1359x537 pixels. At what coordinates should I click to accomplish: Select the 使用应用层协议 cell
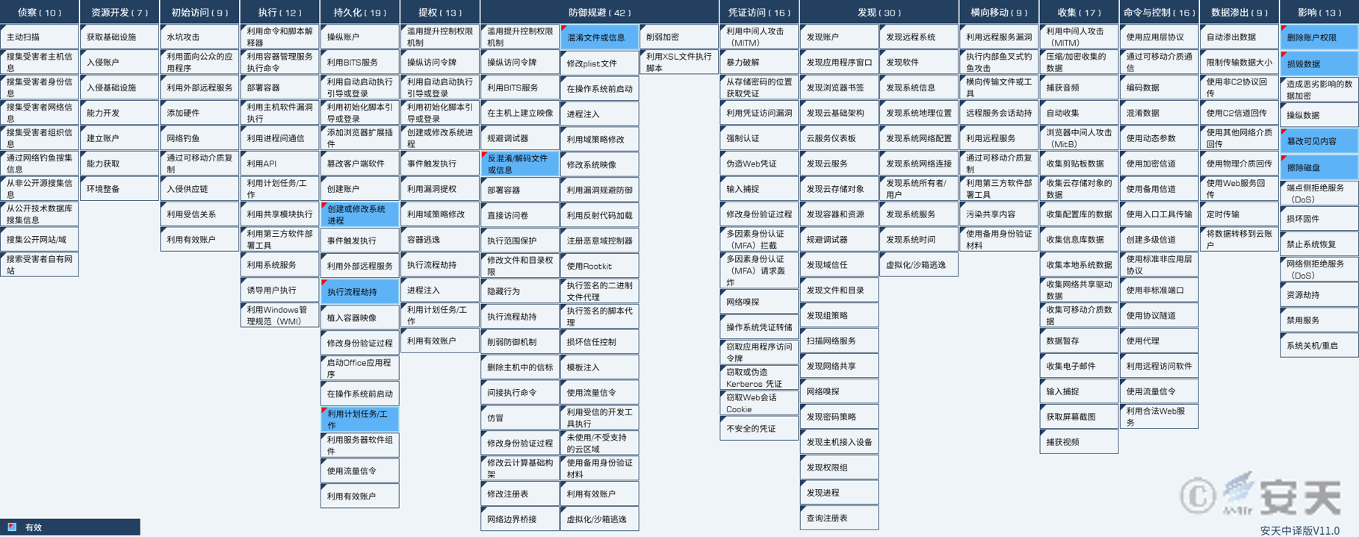[1160, 37]
